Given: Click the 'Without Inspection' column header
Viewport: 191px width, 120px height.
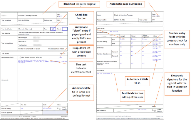Looking at the screenshot, I should click(145, 36).
